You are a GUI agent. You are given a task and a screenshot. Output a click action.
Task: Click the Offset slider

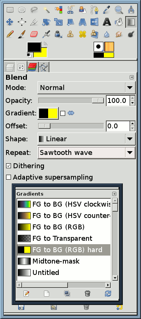[x=71, y=126]
